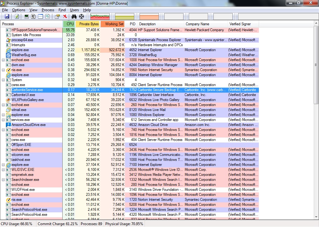The image size is (319, 227).
Task: Click the View DLLs/Handles toolbar icon
Action: coord(48,17)
